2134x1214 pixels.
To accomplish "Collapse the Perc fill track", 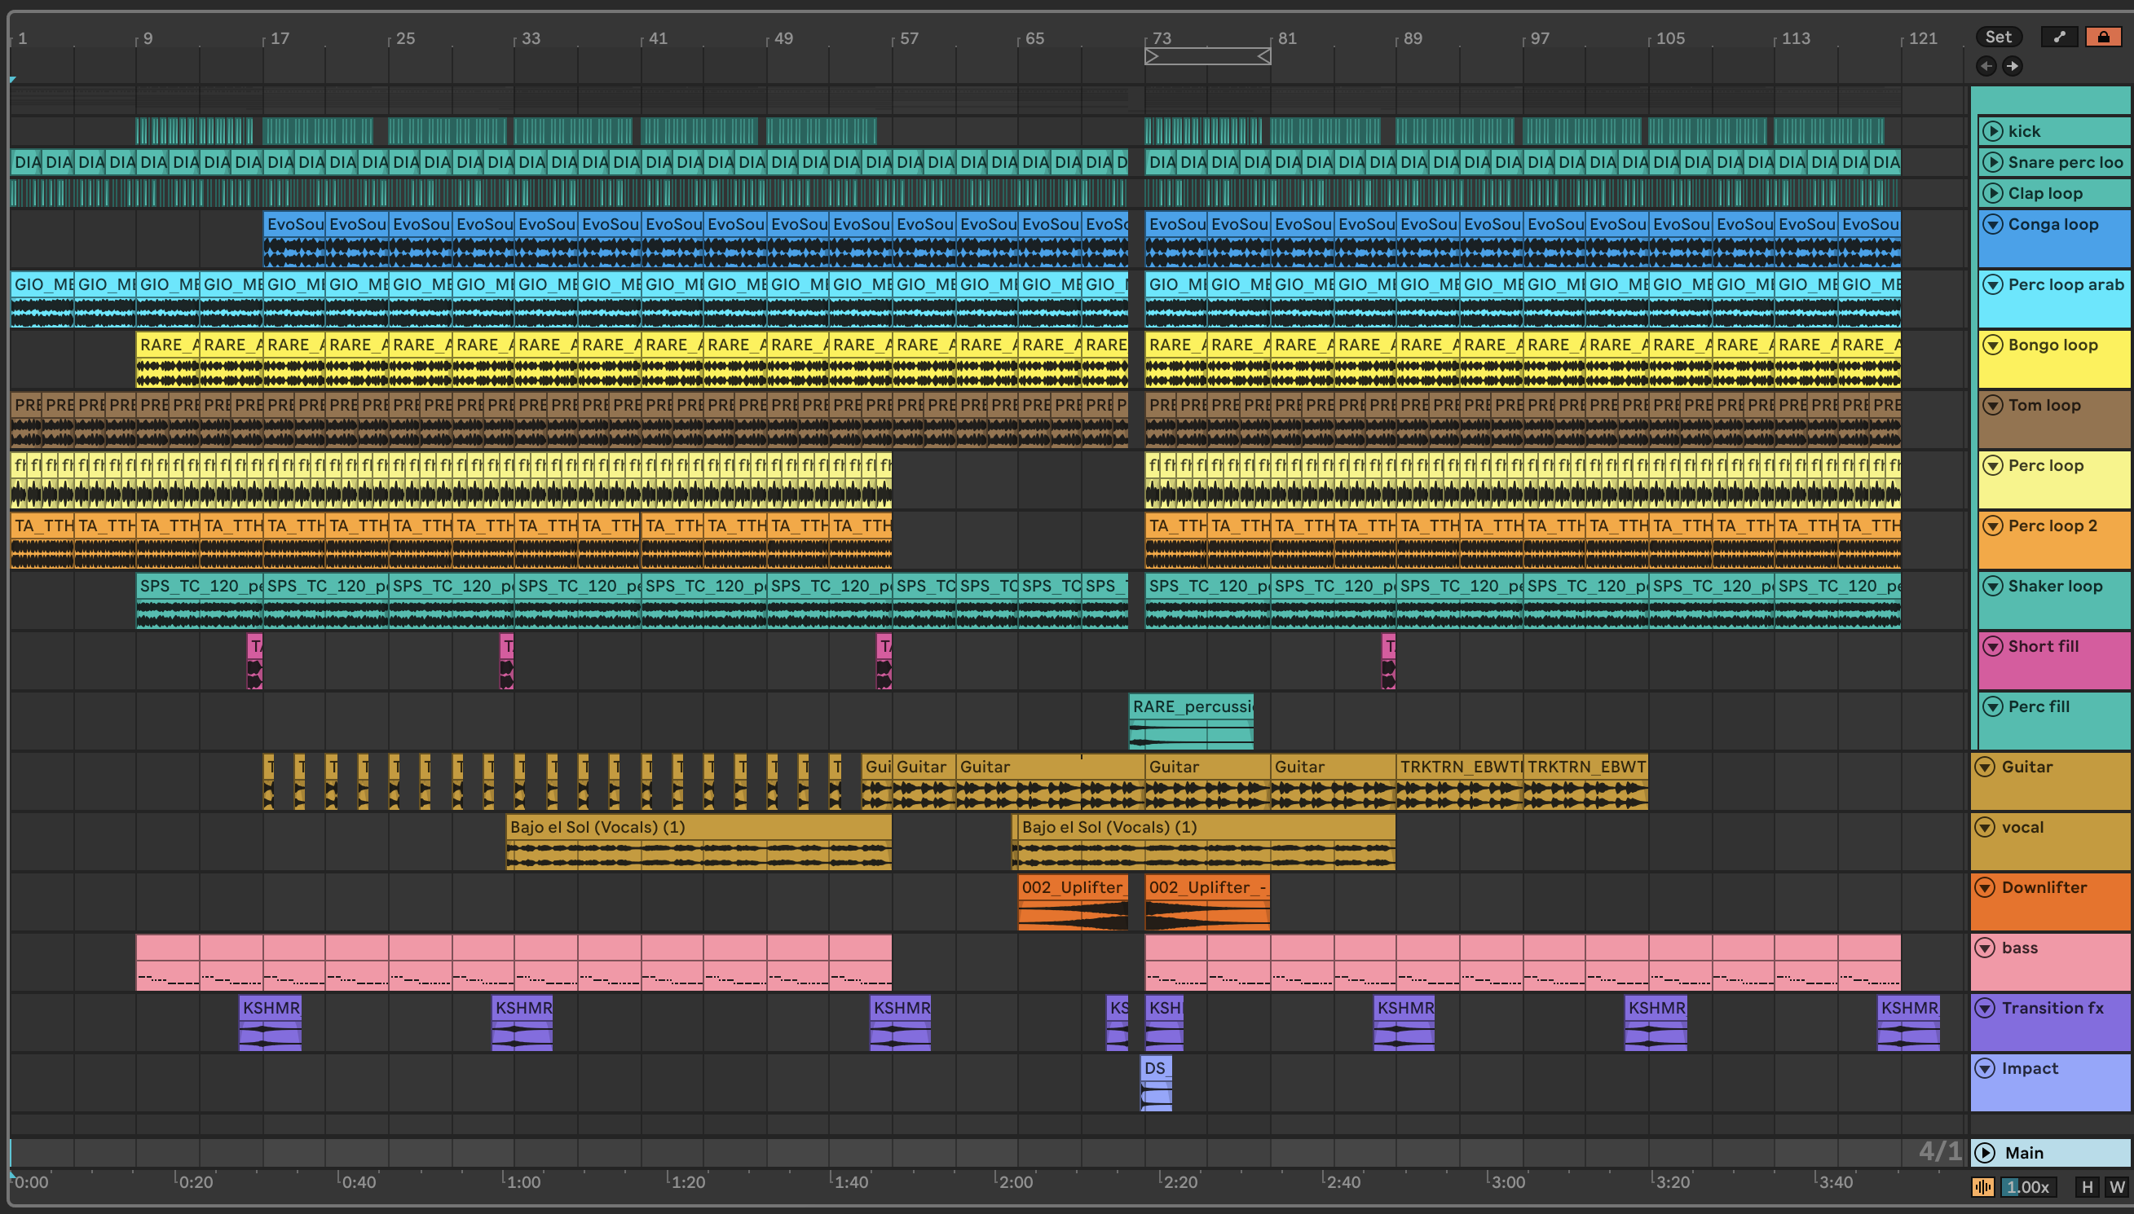I will click(1993, 706).
